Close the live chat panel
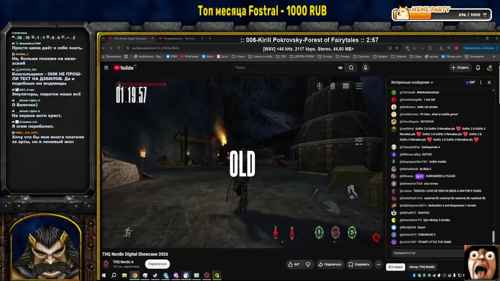This screenshot has width=500, height=281. point(489,82)
